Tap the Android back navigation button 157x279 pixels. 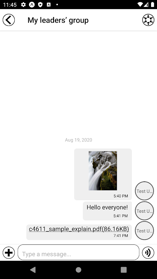(33, 270)
